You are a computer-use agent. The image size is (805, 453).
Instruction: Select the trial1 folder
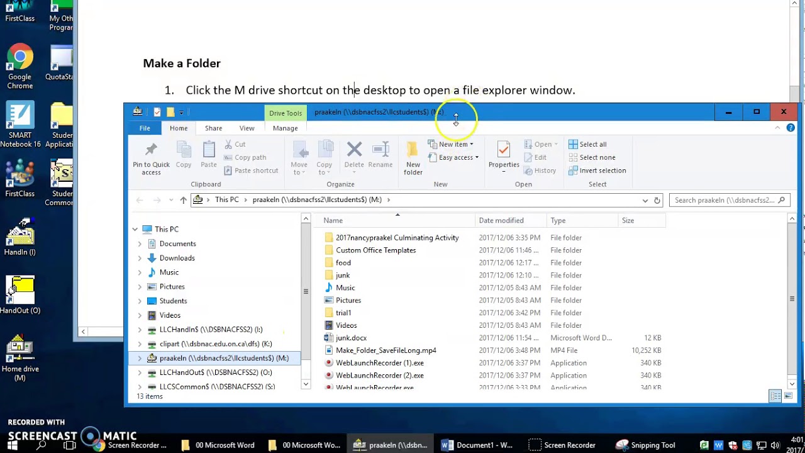343,313
